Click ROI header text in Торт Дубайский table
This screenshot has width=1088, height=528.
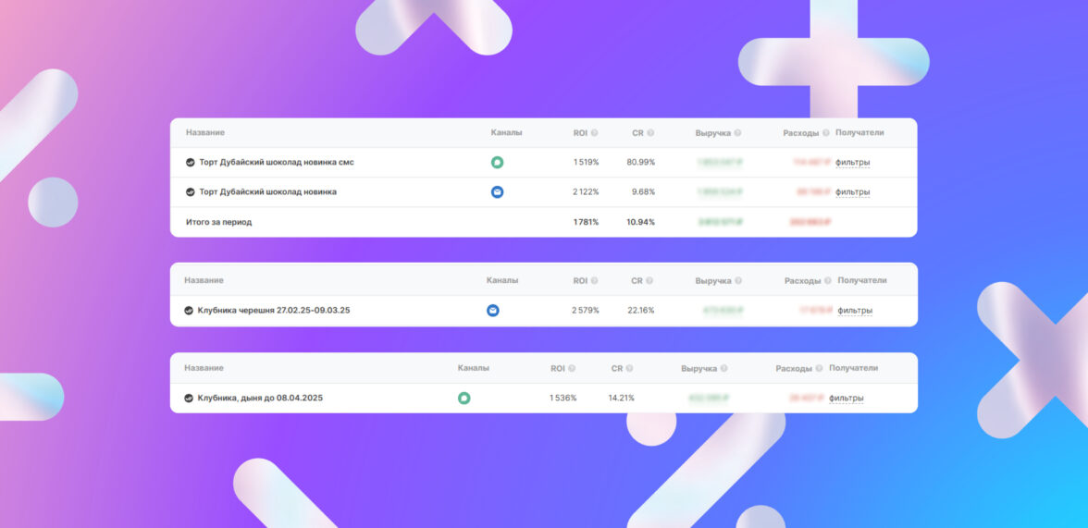point(580,132)
